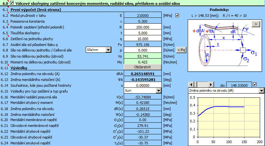This screenshot has height=146, width=265.
Task: Click the Vo input field with 53.741
Action: pos(143,56)
